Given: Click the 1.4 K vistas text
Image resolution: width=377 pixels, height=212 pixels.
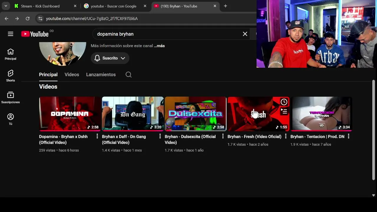Looking at the screenshot, I should pyautogui.click(x=111, y=150).
